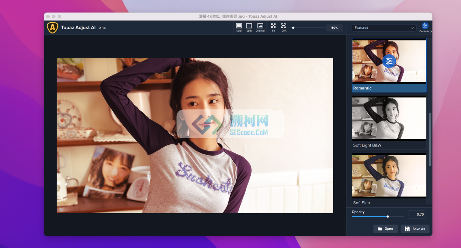Viewport: 461px width, 248px height.
Task: Select the Soft Light B&W preset thumbnail
Action: click(389, 118)
